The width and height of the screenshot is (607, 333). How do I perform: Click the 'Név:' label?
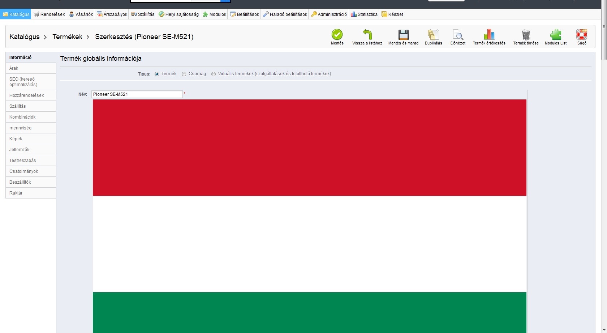[x=83, y=94]
